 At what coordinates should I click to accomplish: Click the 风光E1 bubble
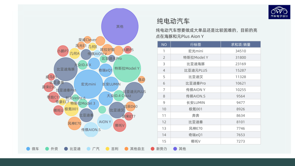81,46
